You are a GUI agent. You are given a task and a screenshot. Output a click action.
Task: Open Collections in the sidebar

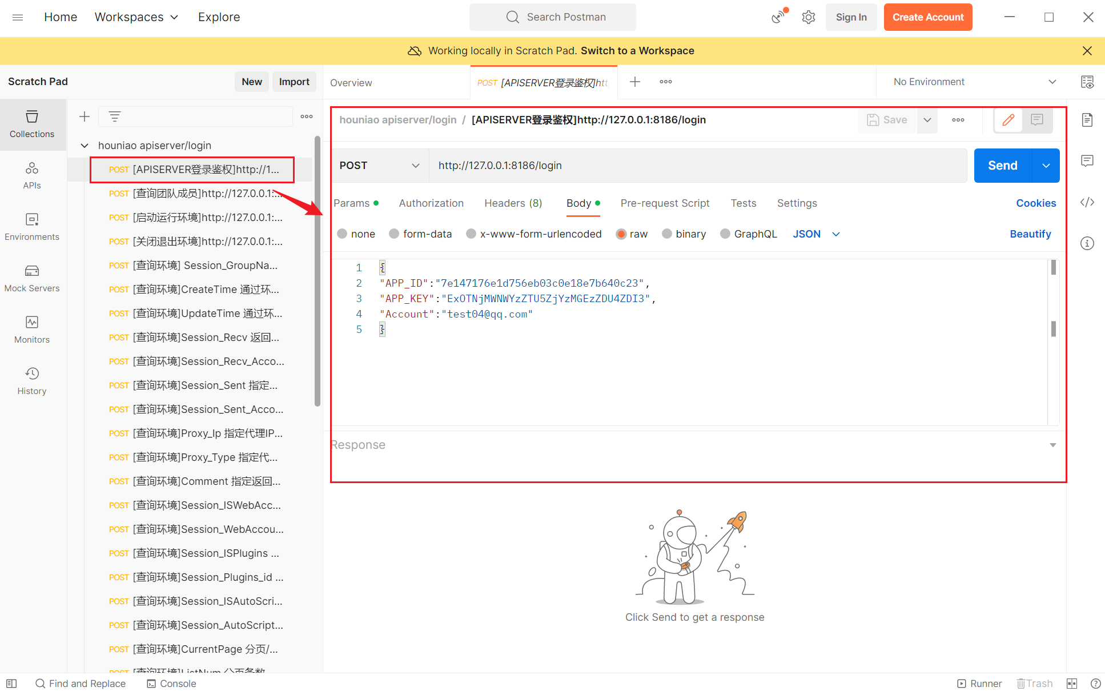point(32,124)
